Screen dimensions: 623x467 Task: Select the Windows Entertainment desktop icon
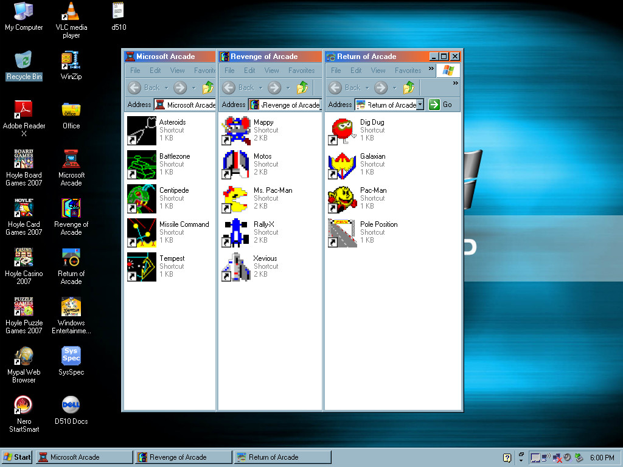coord(71,316)
